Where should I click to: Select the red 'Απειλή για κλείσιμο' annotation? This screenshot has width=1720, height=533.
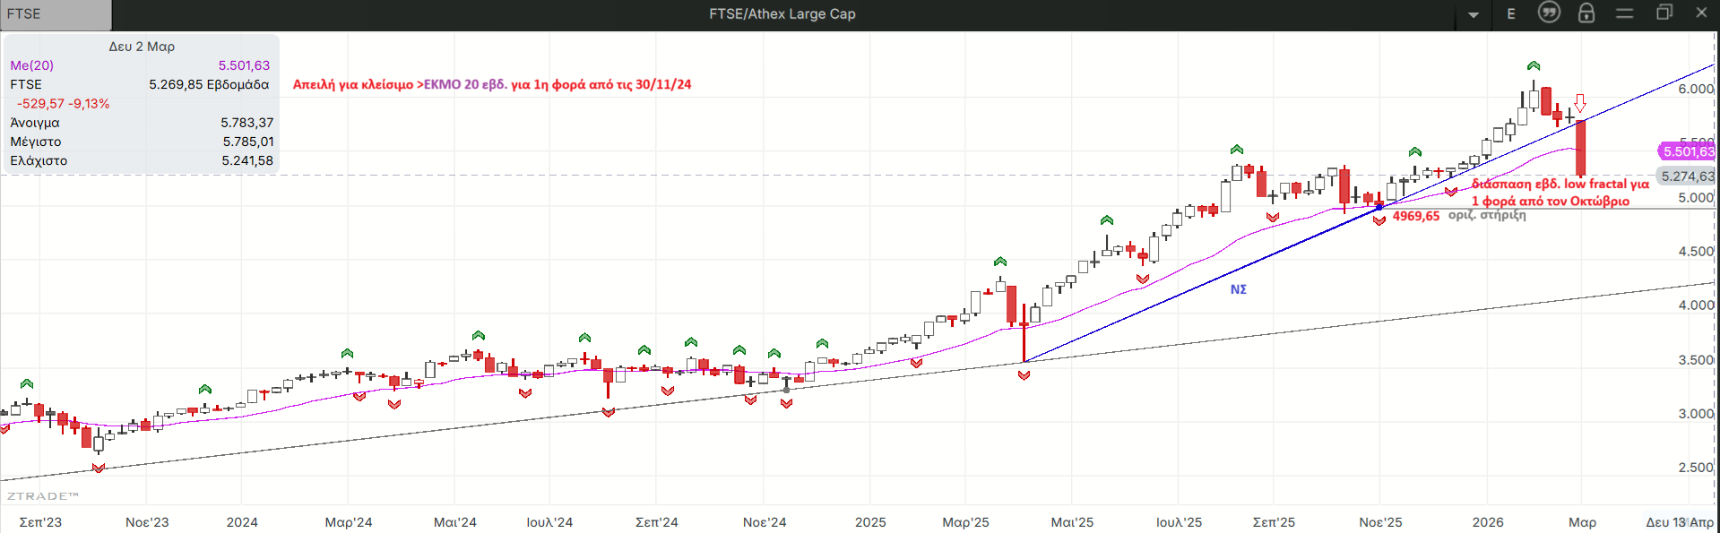(492, 84)
